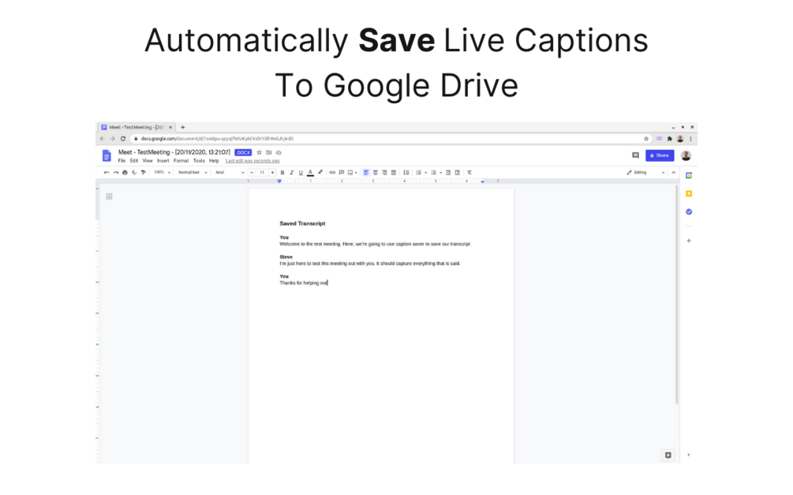The image size is (793, 495).
Task: Center align the text
Action: (x=376, y=173)
